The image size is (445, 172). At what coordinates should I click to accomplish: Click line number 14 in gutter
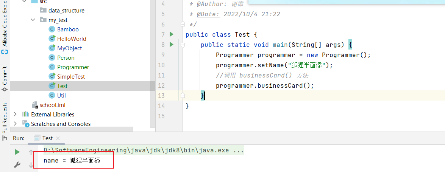tap(161, 106)
